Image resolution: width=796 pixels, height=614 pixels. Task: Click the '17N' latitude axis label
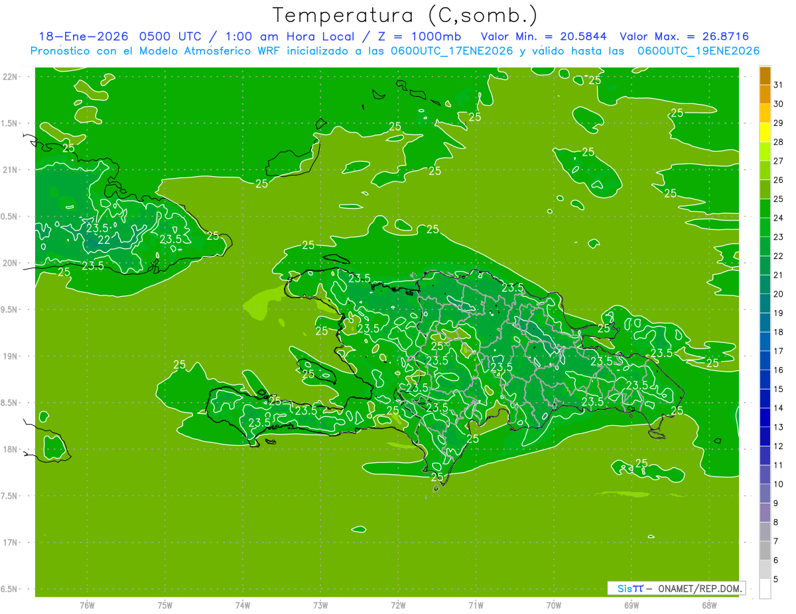11,542
